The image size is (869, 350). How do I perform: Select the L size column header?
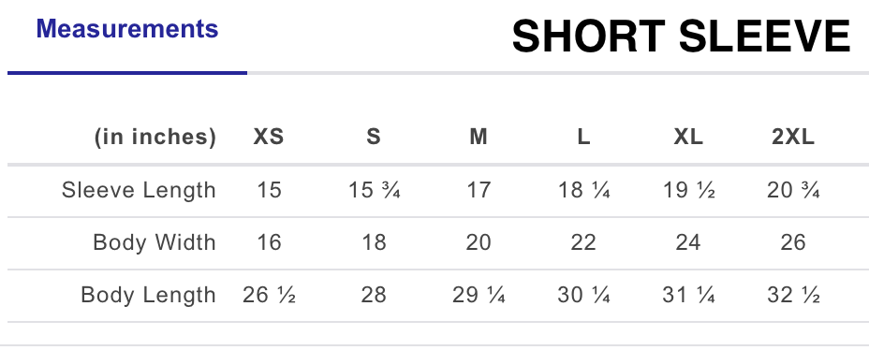(583, 137)
